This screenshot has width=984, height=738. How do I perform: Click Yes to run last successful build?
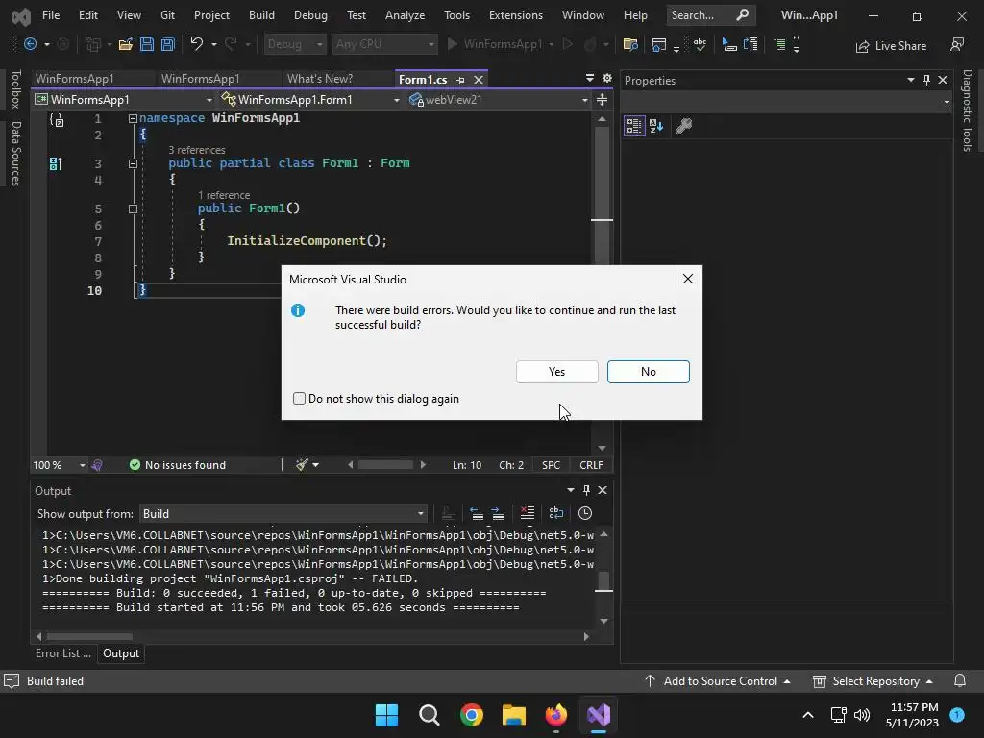[556, 372]
